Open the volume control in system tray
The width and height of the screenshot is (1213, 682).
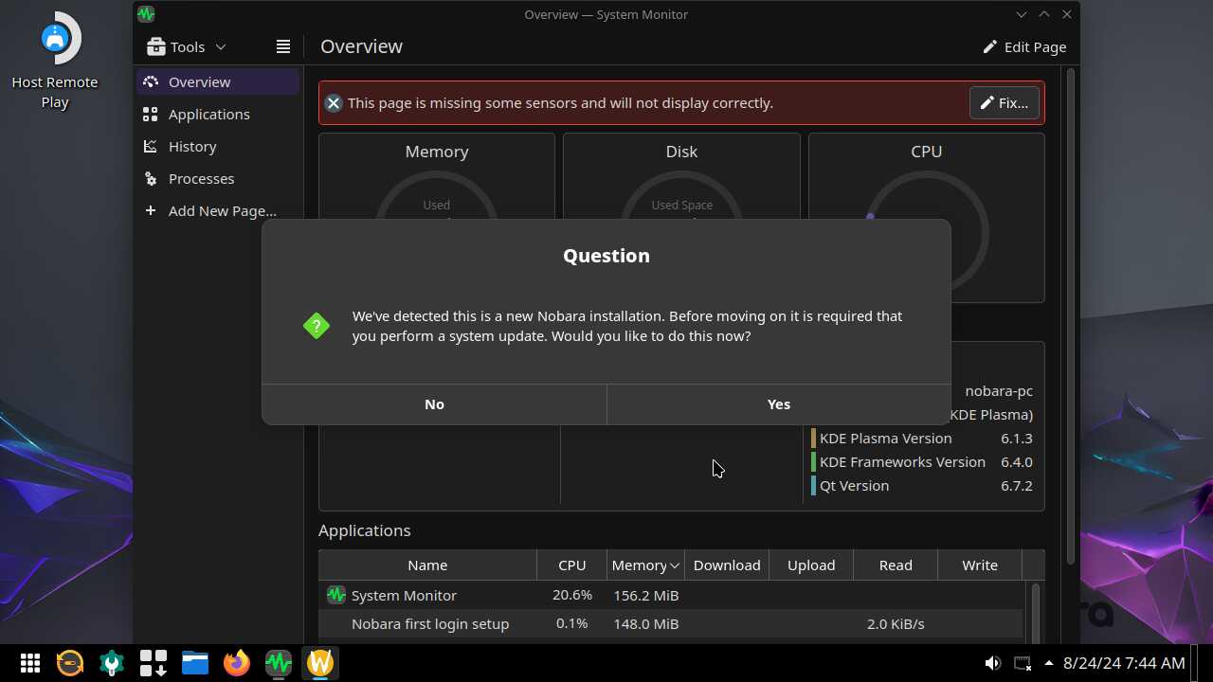(x=992, y=663)
